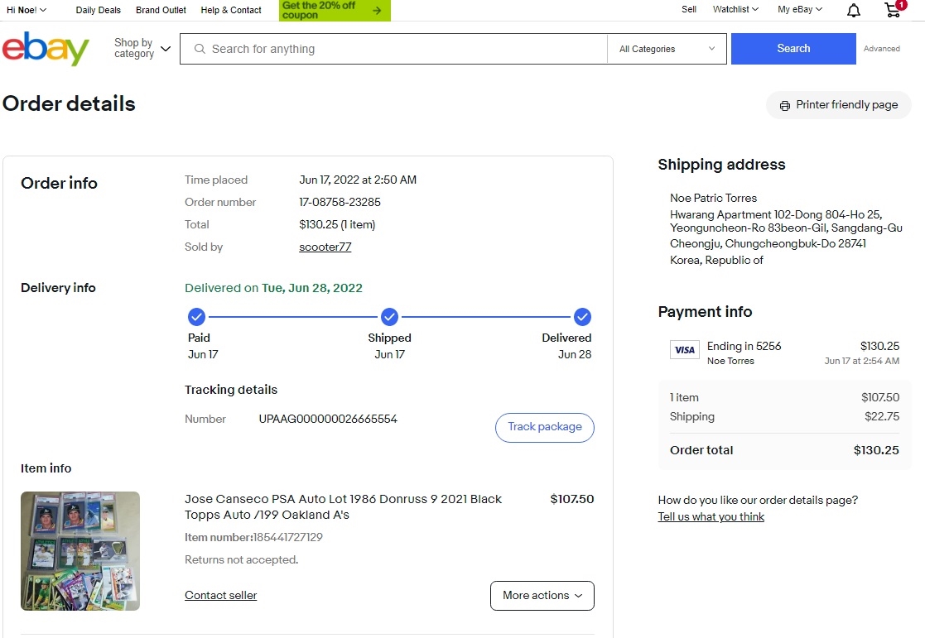The image size is (925, 638).
Task: Open Advanced search link
Action: 881,48
